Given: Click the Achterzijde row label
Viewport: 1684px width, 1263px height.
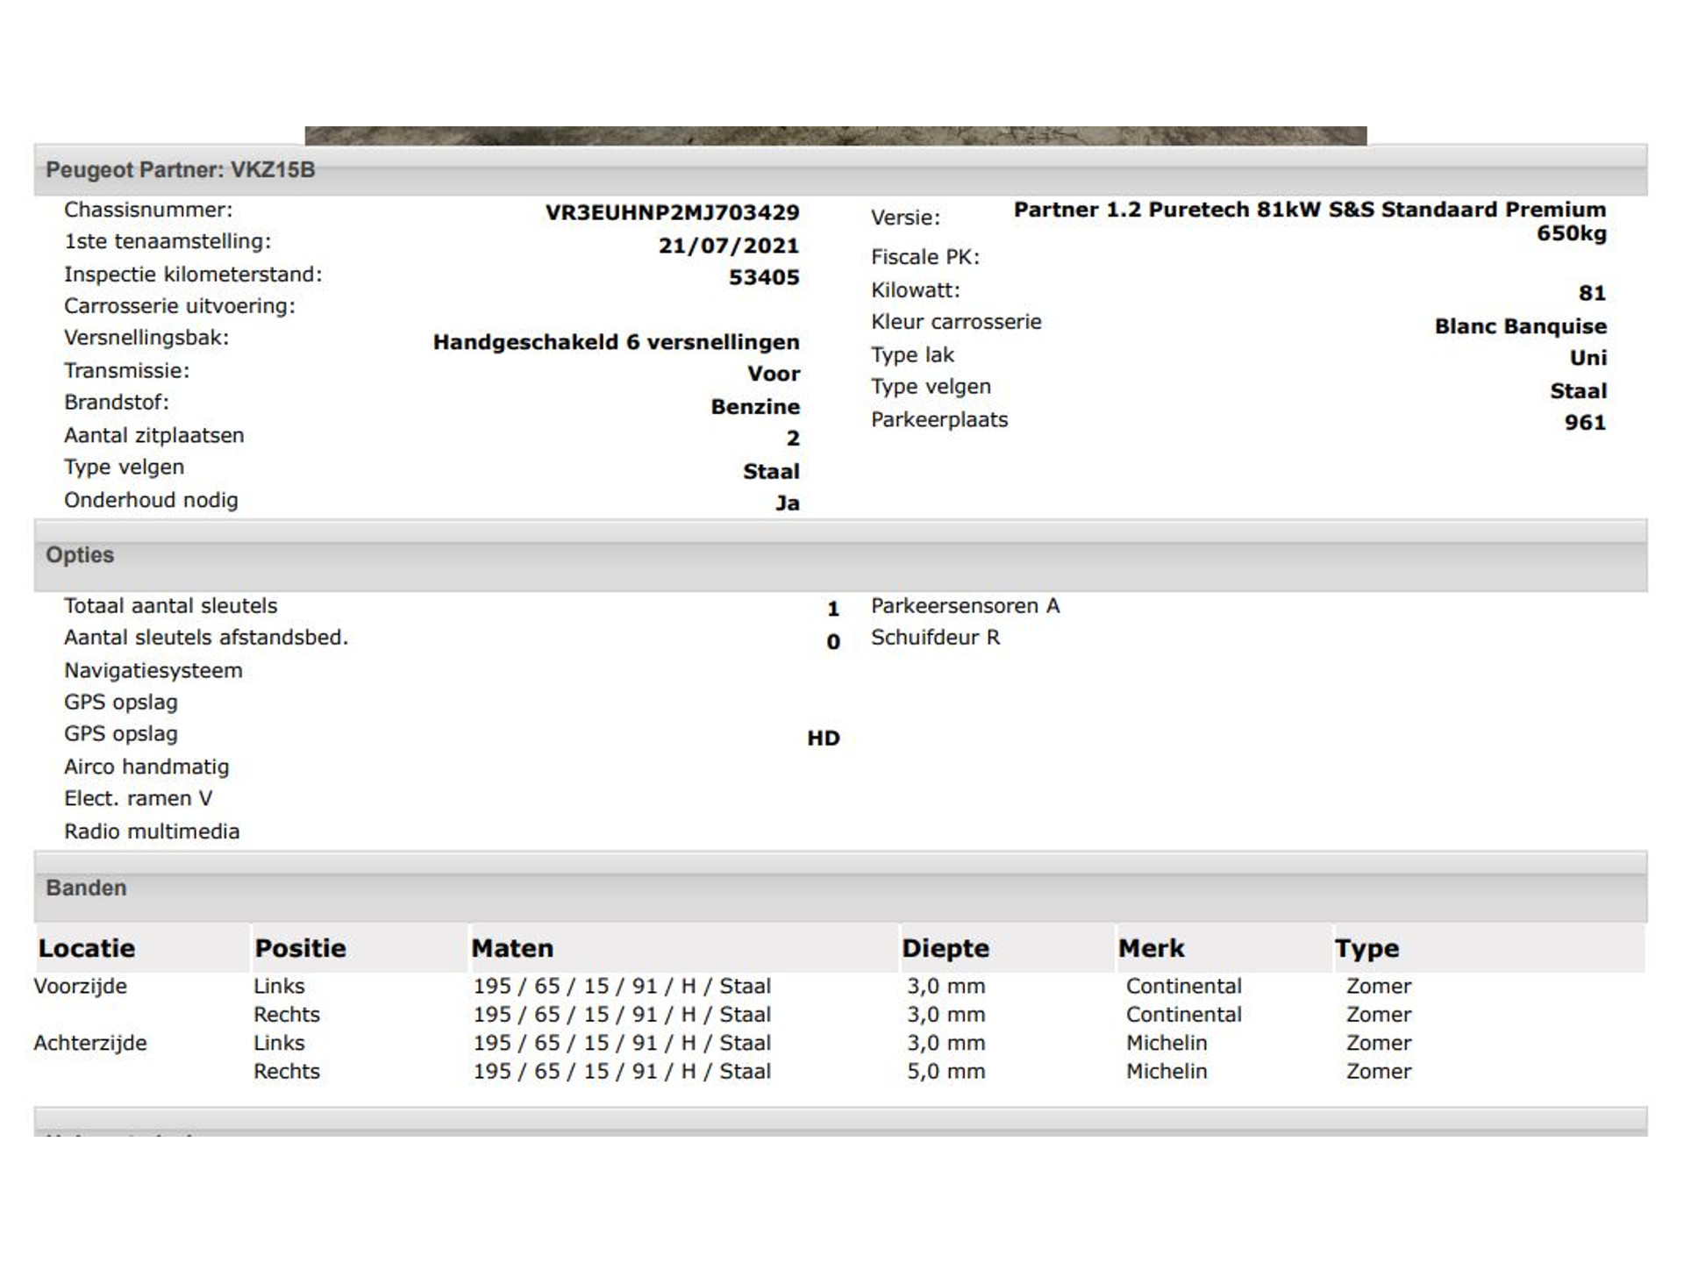Looking at the screenshot, I should [x=90, y=1043].
